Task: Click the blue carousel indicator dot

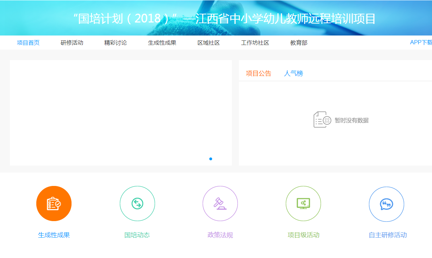Action: point(211,159)
